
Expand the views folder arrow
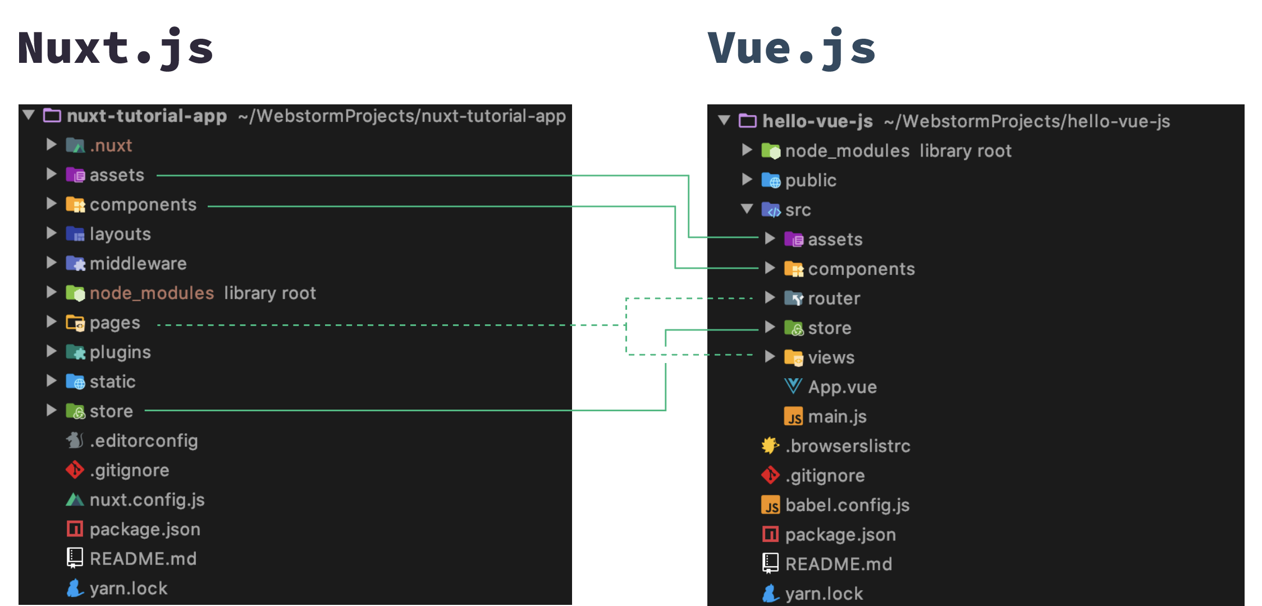[x=770, y=357]
